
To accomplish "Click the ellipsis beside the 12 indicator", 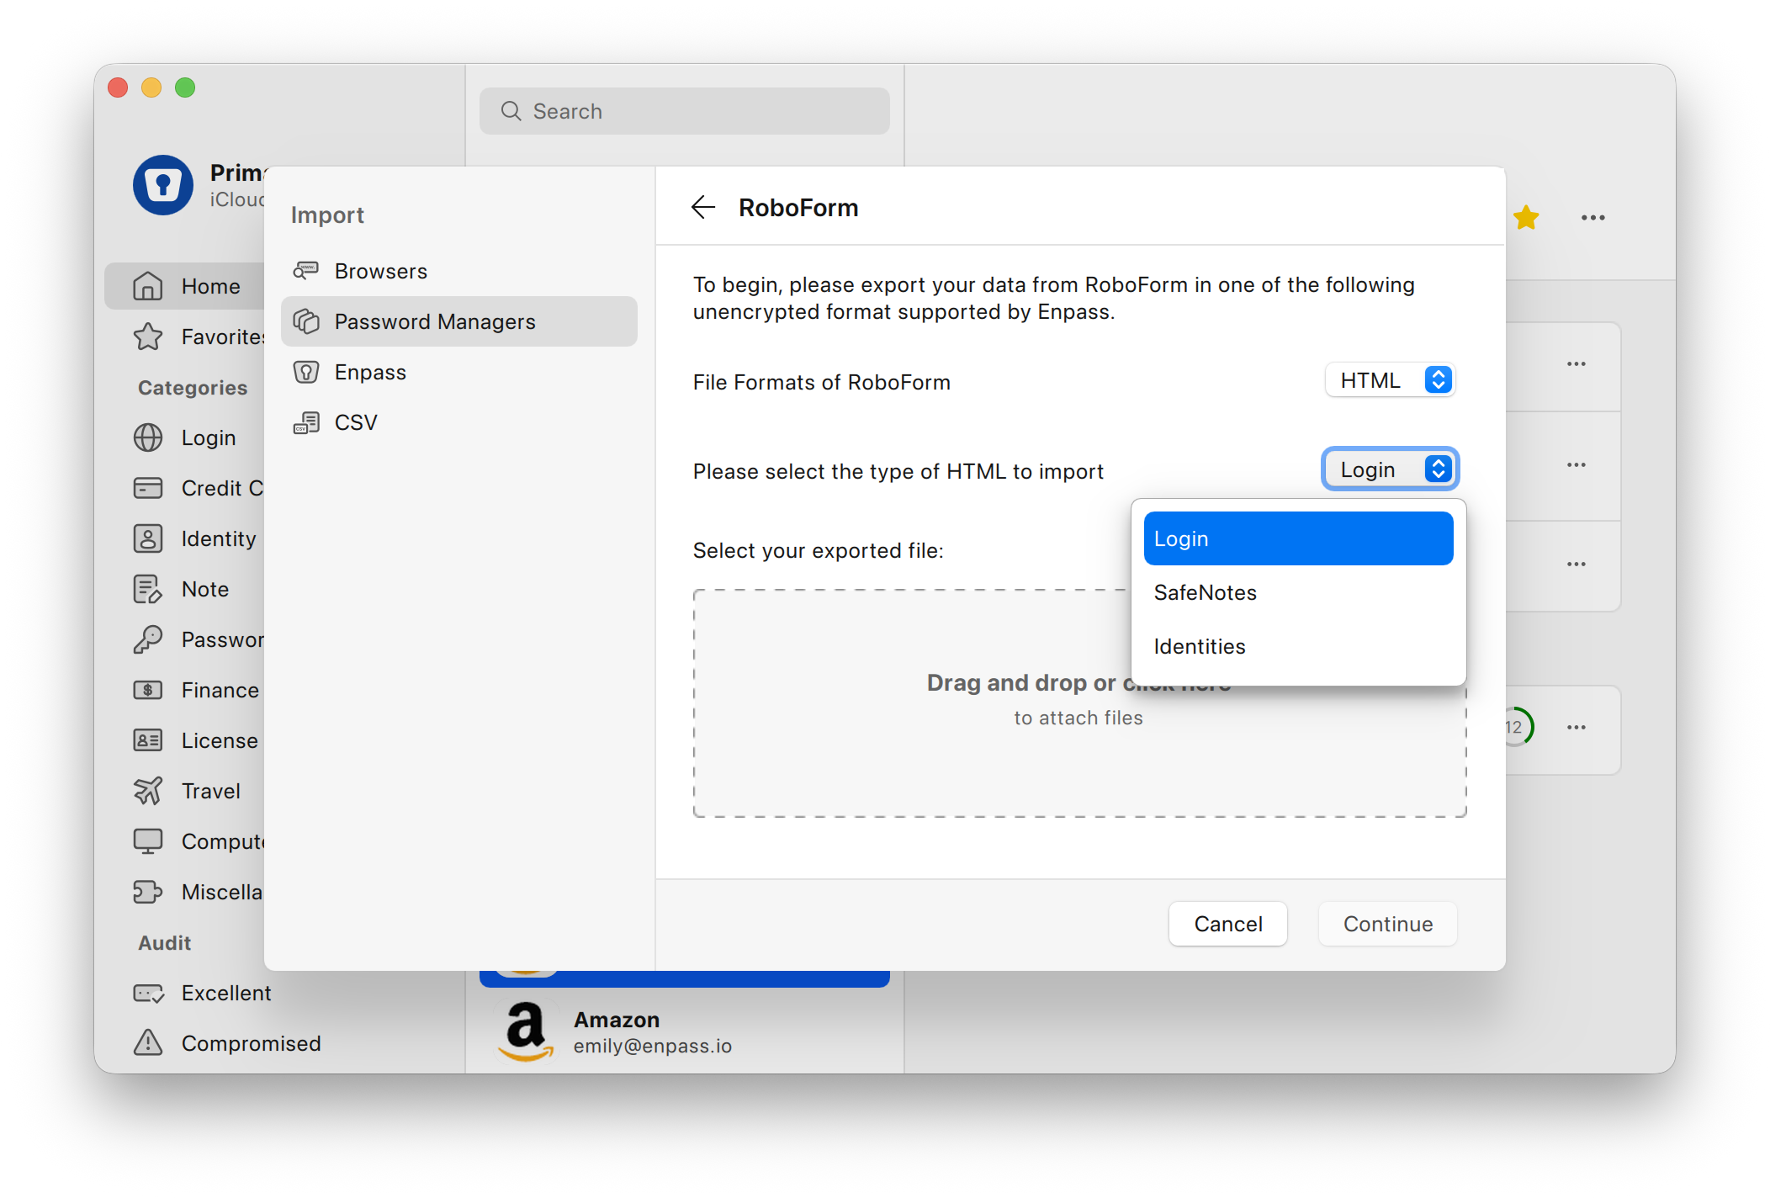I will point(1577,727).
